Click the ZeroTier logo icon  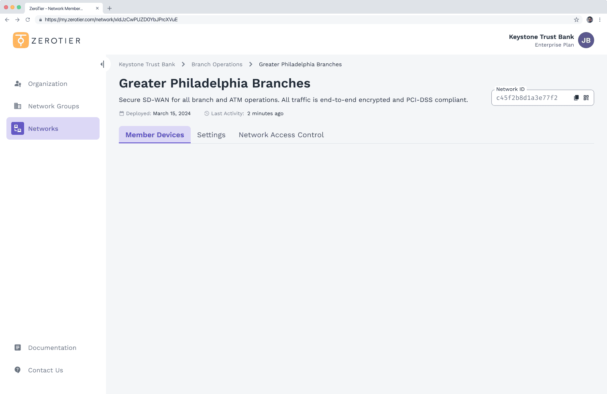tap(21, 40)
